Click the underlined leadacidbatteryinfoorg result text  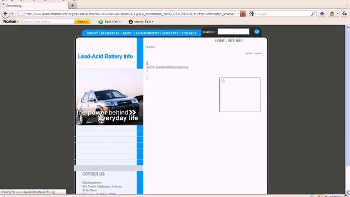tap(167, 67)
